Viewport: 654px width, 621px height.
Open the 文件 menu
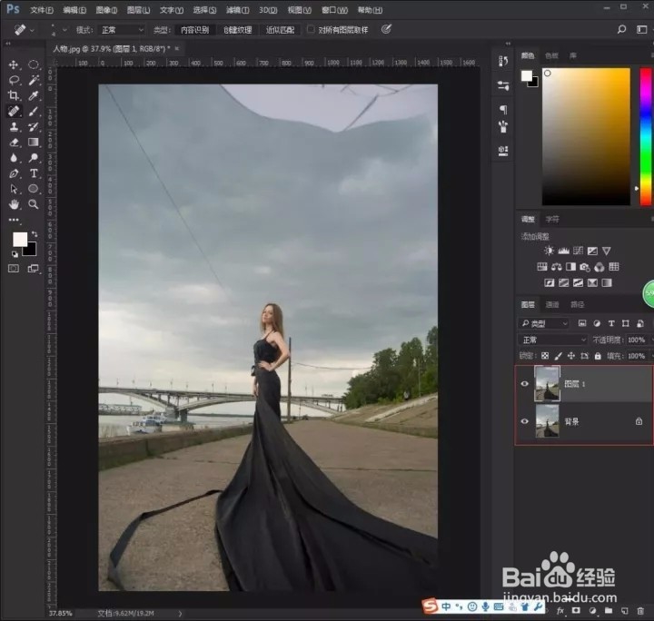[x=41, y=10]
